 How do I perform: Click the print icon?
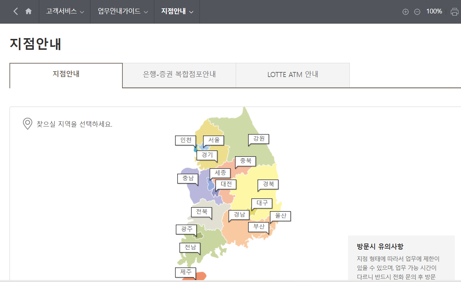pyautogui.click(x=454, y=11)
